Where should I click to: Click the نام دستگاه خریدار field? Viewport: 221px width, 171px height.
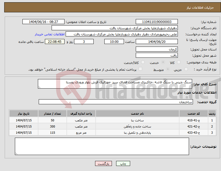click(x=115, y=28)
